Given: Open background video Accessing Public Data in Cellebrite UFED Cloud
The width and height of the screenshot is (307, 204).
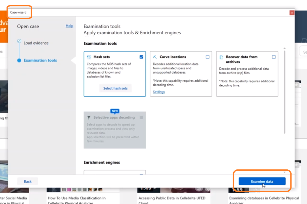Looking at the screenshot, I should pyautogui.click(x=172, y=200).
